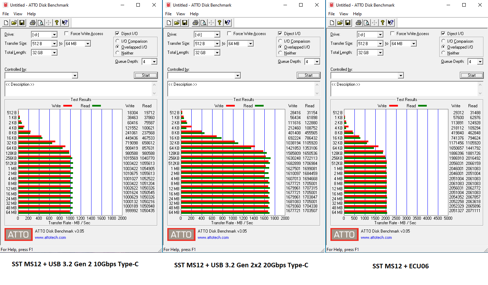Expand Controlled by dropdown in middle ATTO window
The height and width of the screenshot is (285, 488).
238,75
